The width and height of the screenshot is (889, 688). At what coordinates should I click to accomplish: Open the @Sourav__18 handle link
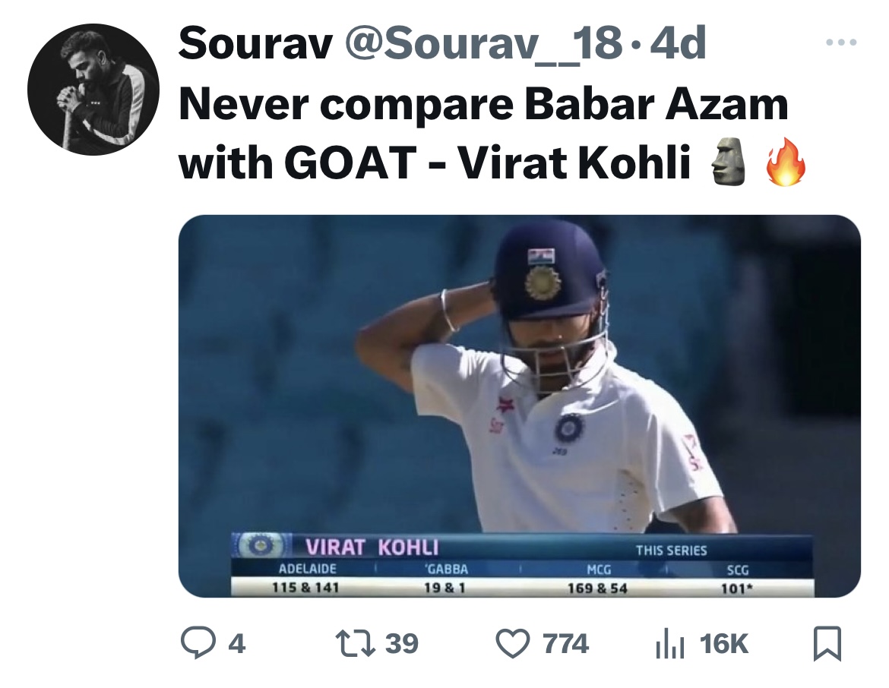[482, 46]
